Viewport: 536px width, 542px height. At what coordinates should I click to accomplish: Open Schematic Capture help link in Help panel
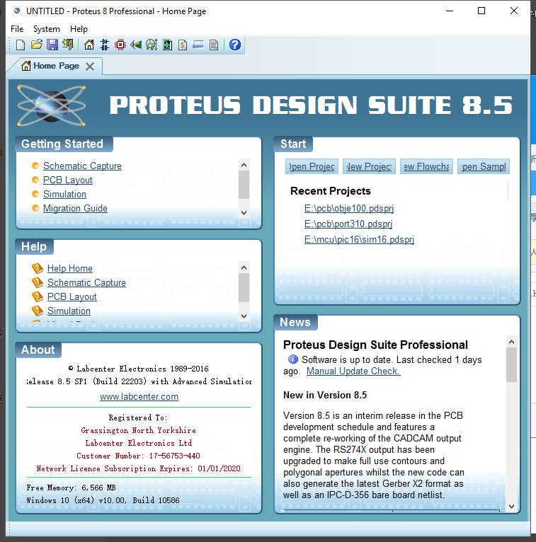pyautogui.click(x=86, y=283)
